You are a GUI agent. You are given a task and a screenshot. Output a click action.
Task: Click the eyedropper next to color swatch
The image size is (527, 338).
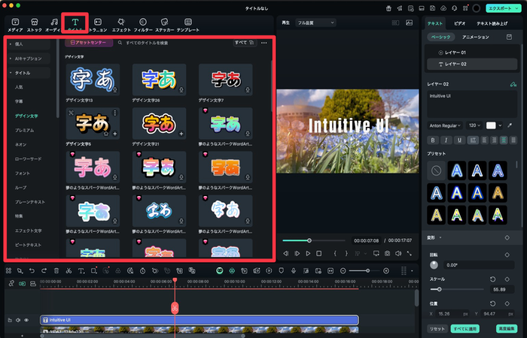pos(510,125)
